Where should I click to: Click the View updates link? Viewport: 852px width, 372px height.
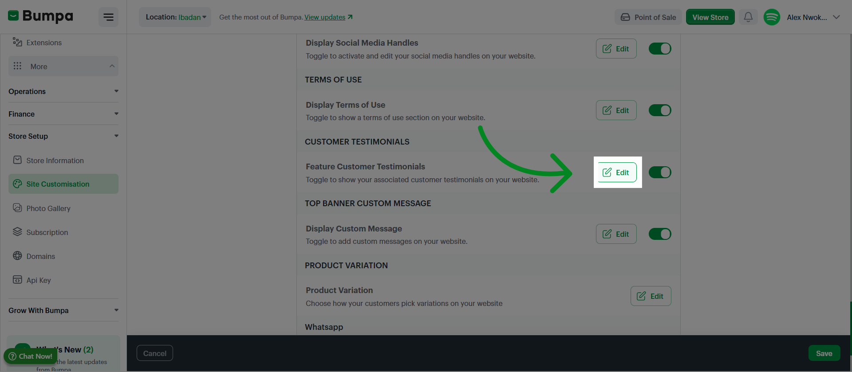pos(325,17)
